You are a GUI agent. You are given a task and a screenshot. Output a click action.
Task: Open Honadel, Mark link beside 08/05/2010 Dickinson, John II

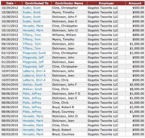(33, 116)
